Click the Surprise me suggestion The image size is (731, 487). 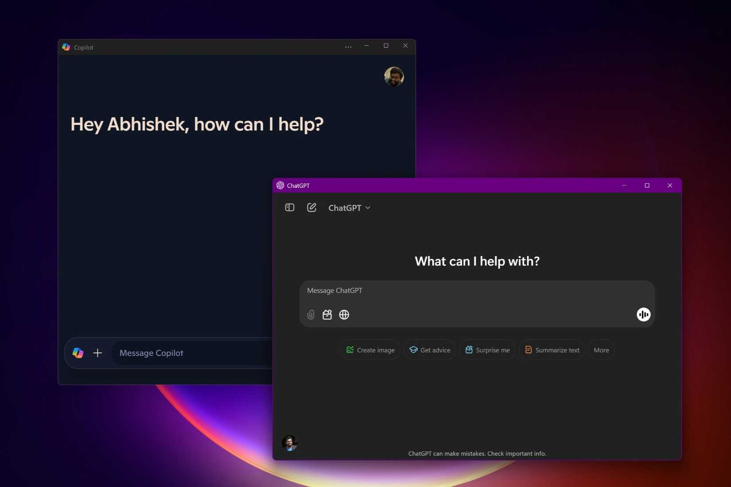[487, 350]
